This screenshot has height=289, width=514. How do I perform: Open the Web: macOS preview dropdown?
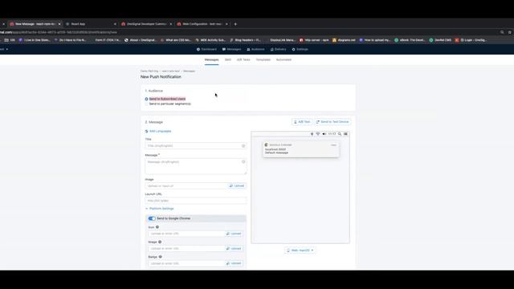(x=300, y=250)
